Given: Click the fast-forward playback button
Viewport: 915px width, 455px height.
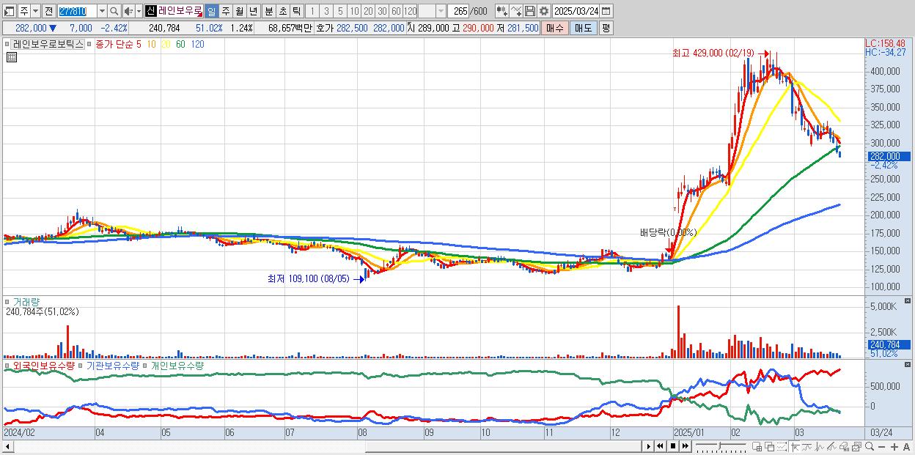Looking at the screenshot, I should pyautogui.click(x=685, y=446).
